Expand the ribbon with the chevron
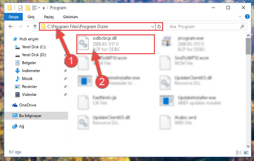The width and height of the screenshot is (254, 161). (x=240, y=17)
